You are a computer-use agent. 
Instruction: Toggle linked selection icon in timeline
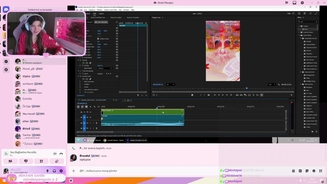[x=86, y=107]
